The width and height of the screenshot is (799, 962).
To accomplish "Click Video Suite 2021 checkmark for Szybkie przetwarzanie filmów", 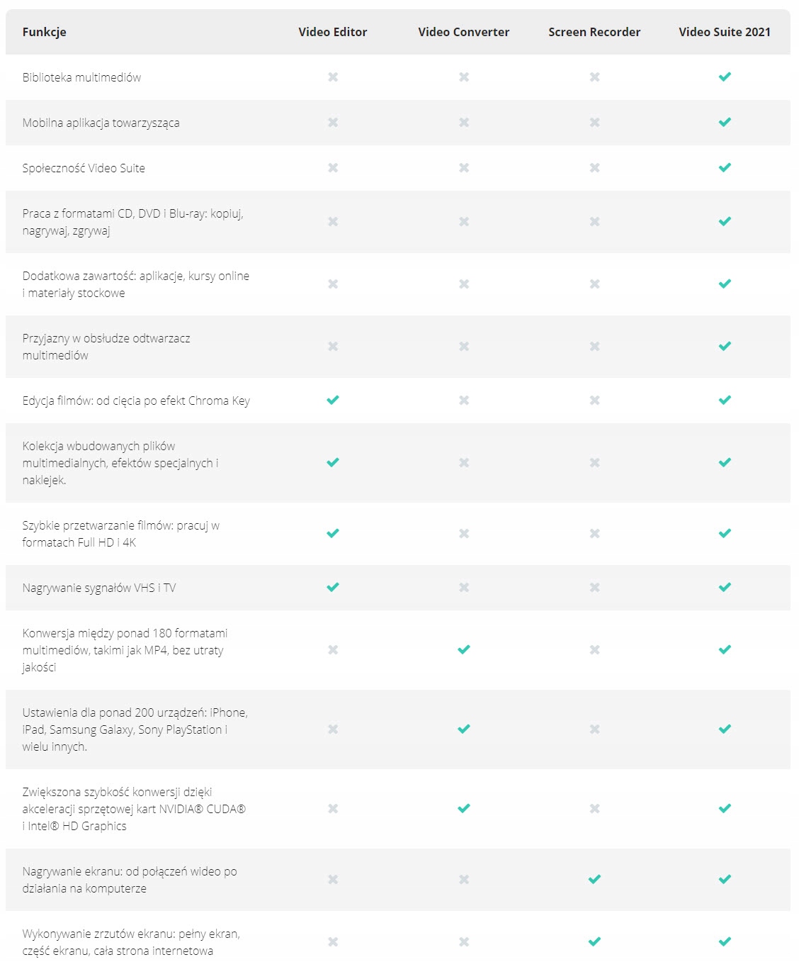I will (x=725, y=533).
